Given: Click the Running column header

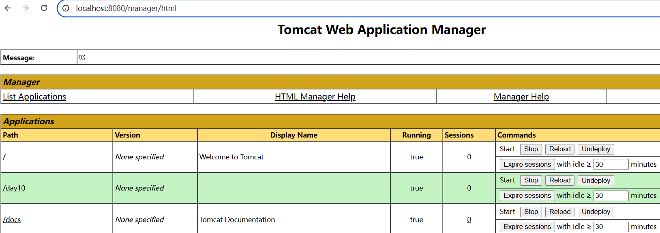Looking at the screenshot, I should coord(416,135).
